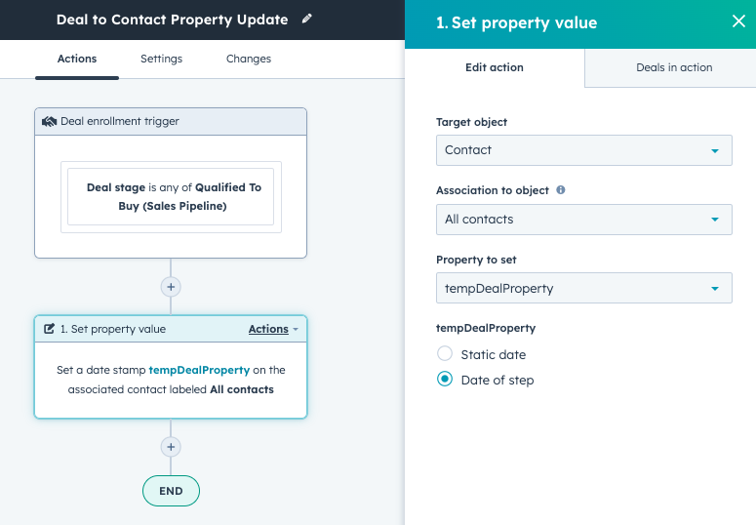Screen dimensions: 756x525
Task: Open the Deals in action tab
Action: 674,67
